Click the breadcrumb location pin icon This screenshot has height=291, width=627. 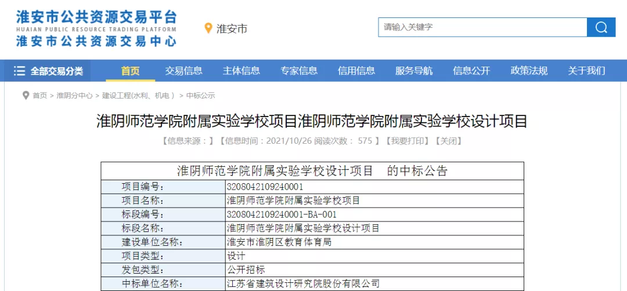tap(26, 96)
